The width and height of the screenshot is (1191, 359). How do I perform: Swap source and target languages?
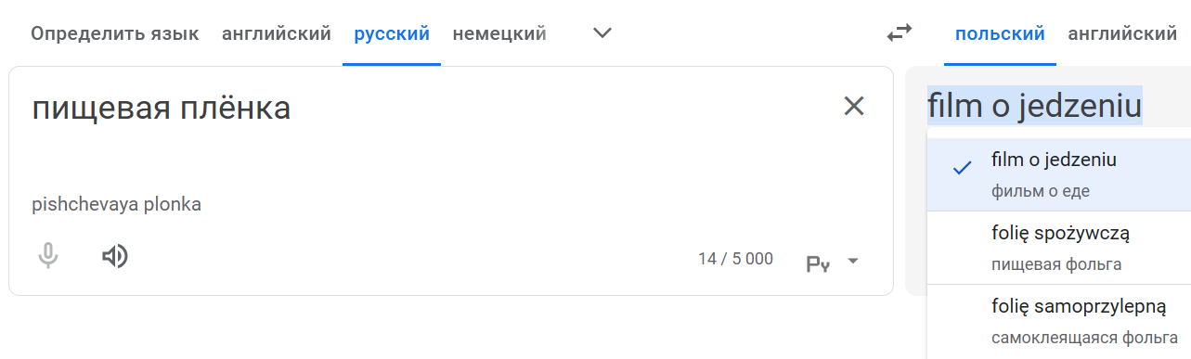pyautogui.click(x=899, y=34)
